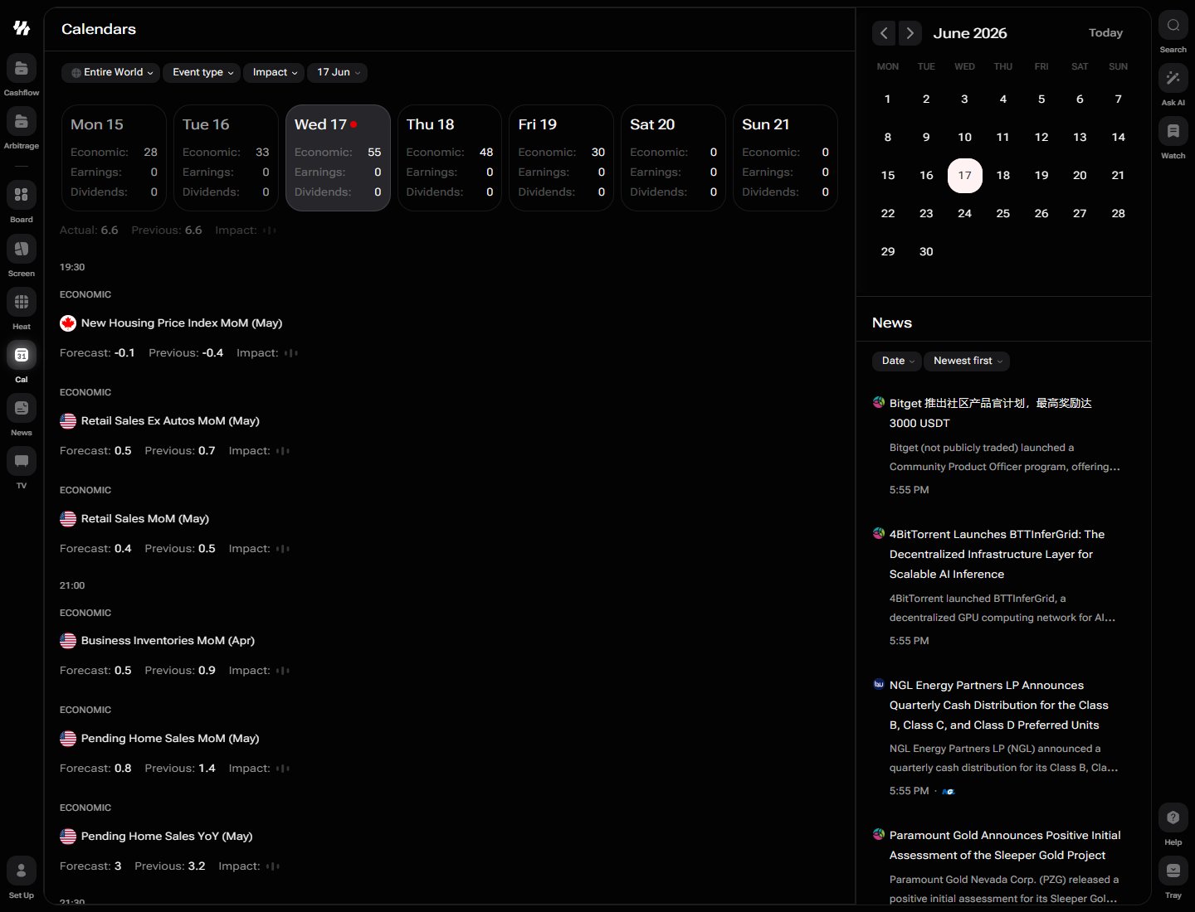Click the Today button

1105,33
